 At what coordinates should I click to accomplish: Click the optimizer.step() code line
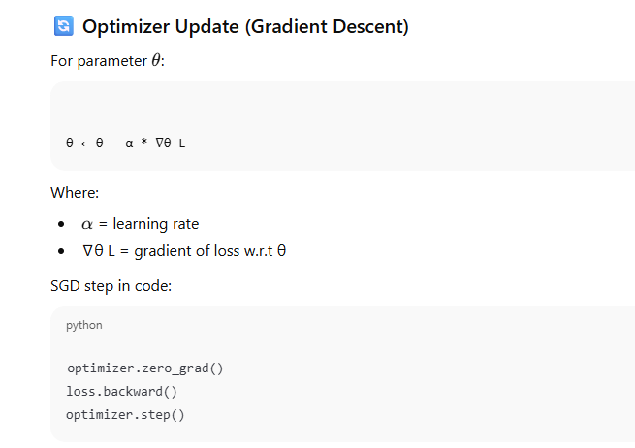click(x=125, y=415)
